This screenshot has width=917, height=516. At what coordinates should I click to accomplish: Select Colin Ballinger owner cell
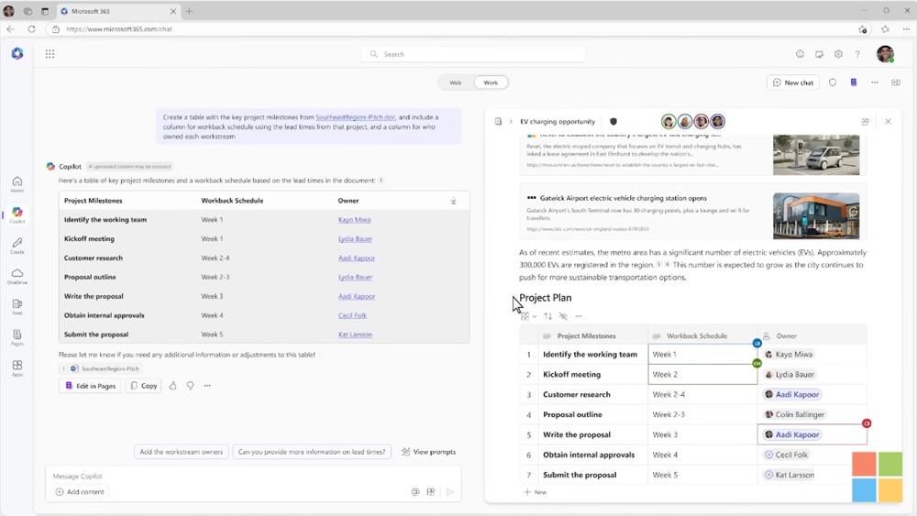point(812,414)
